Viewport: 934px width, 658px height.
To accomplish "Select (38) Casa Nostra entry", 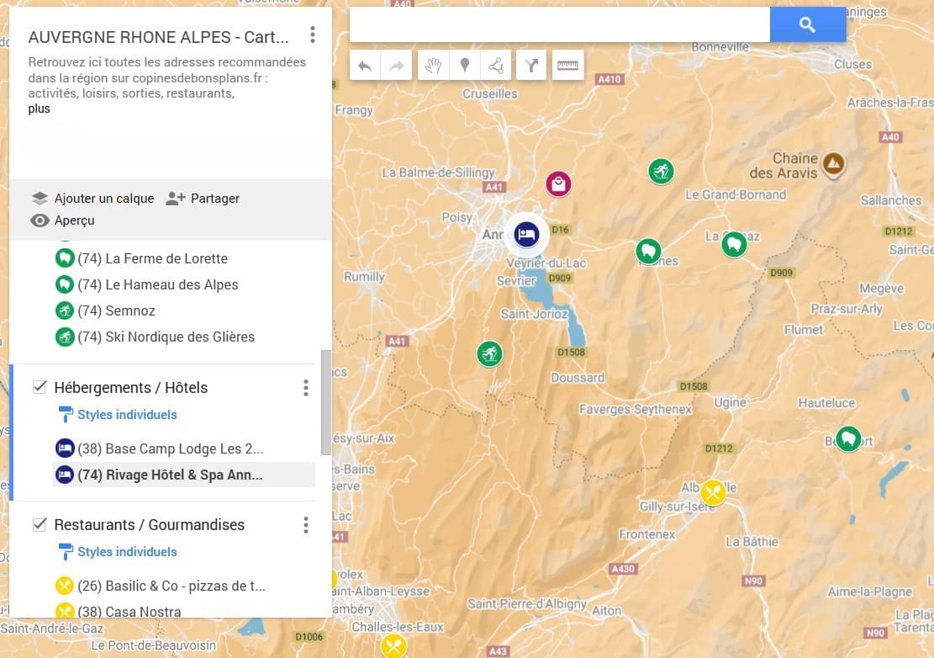I will (129, 612).
